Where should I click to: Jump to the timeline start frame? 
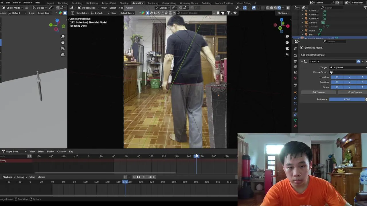point(134,177)
